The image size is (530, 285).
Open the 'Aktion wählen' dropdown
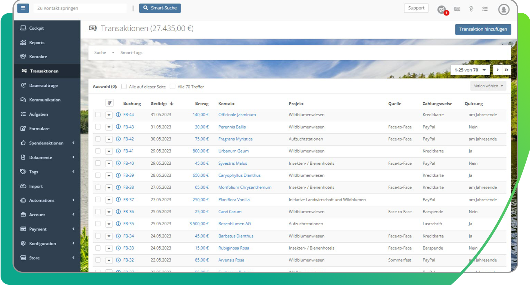pyautogui.click(x=488, y=86)
